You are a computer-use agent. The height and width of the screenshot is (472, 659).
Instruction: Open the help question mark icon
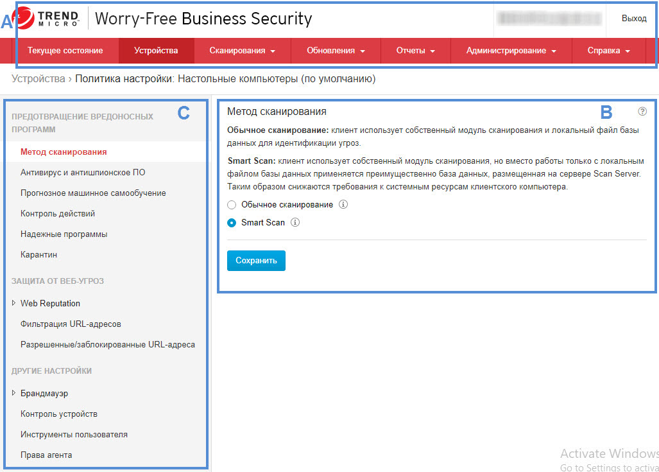[x=642, y=111]
